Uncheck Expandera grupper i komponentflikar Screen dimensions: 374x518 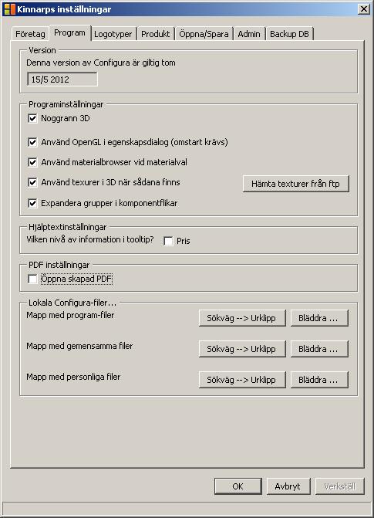(x=32, y=203)
